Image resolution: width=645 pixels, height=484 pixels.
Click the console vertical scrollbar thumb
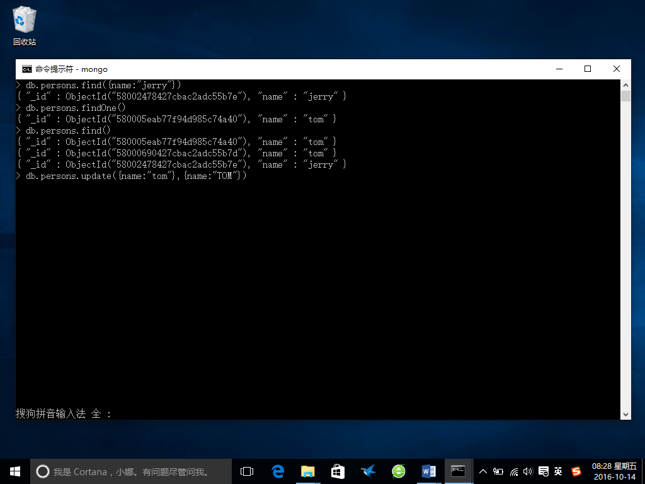coord(625,96)
